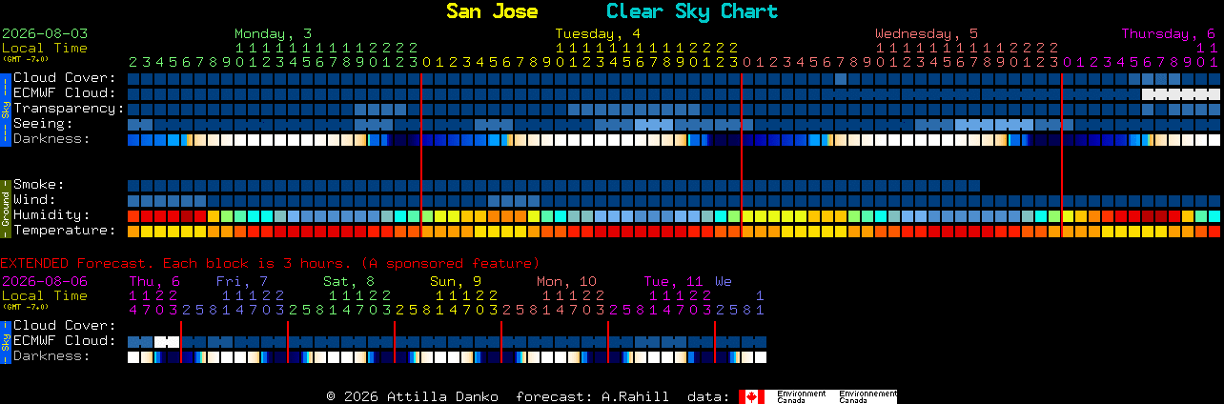This screenshot has width=1224, height=404.
Task: Click the Transparency row label
Action: (69, 109)
